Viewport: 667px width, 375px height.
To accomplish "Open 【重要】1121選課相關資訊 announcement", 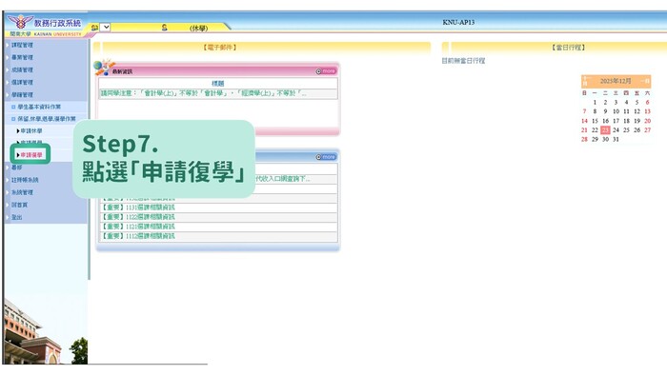I will tap(138, 227).
